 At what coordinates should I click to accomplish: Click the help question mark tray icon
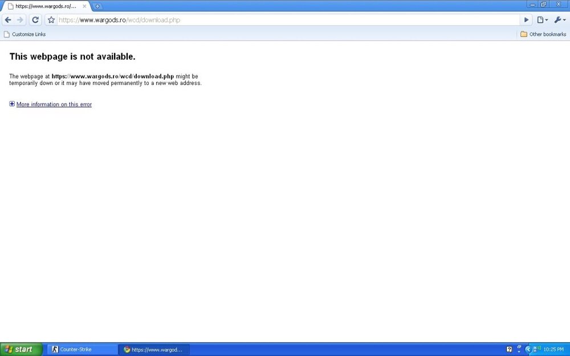click(509, 349)
